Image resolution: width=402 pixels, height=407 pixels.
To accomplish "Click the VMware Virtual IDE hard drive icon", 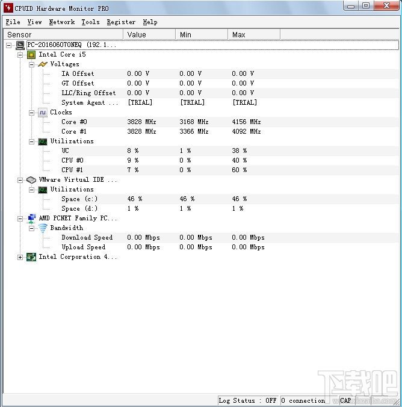I will click(31, 180).
